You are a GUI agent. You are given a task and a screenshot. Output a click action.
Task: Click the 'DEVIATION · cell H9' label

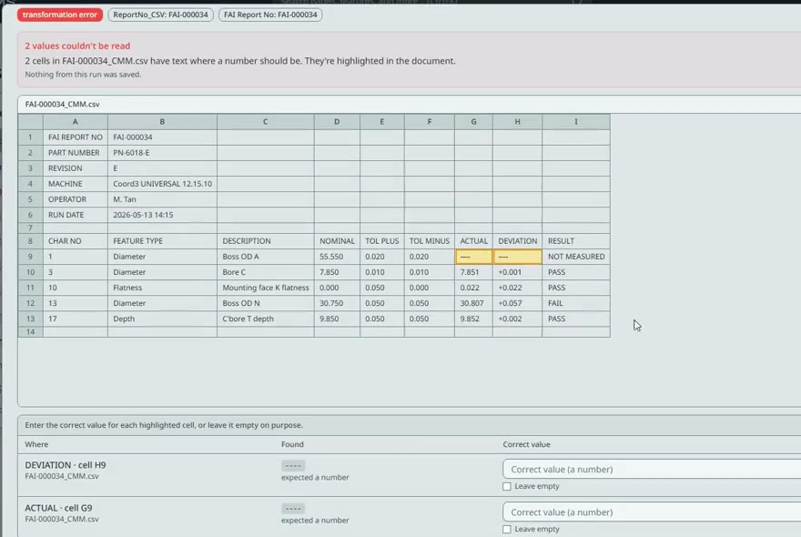(x=66, y=465)
